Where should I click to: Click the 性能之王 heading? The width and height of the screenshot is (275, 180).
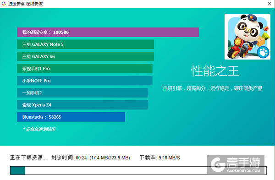click(215, 71)
